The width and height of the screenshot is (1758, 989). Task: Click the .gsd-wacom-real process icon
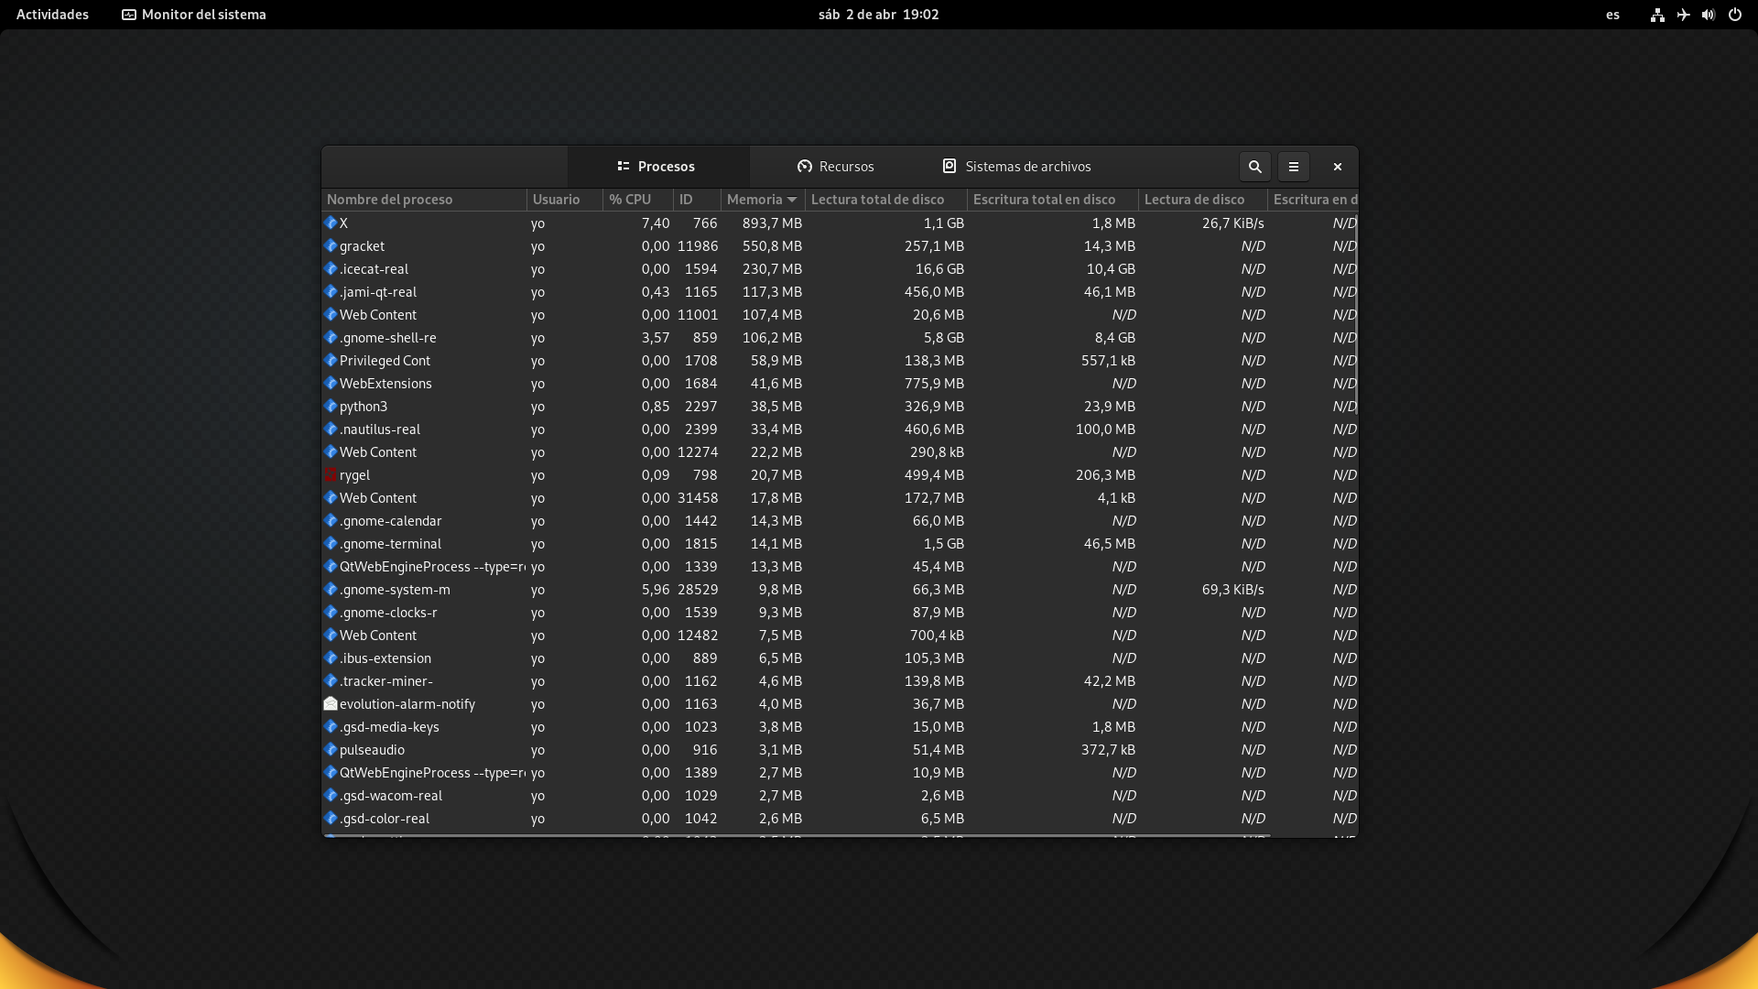[331, 795]
